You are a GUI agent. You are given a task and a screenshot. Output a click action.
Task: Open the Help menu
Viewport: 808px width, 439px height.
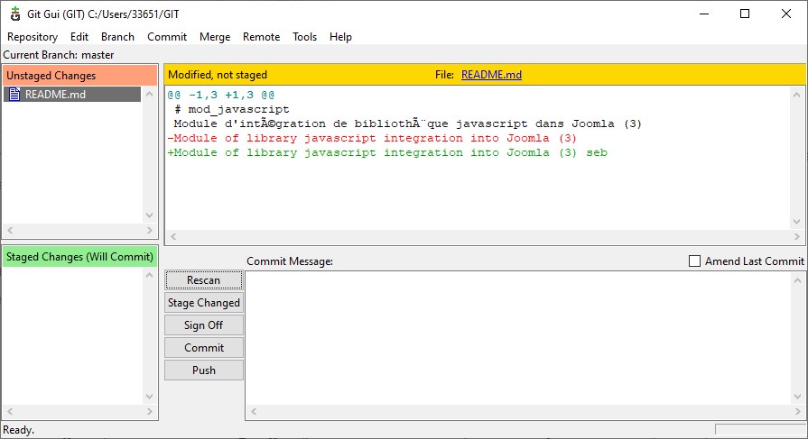click(340, 37)
